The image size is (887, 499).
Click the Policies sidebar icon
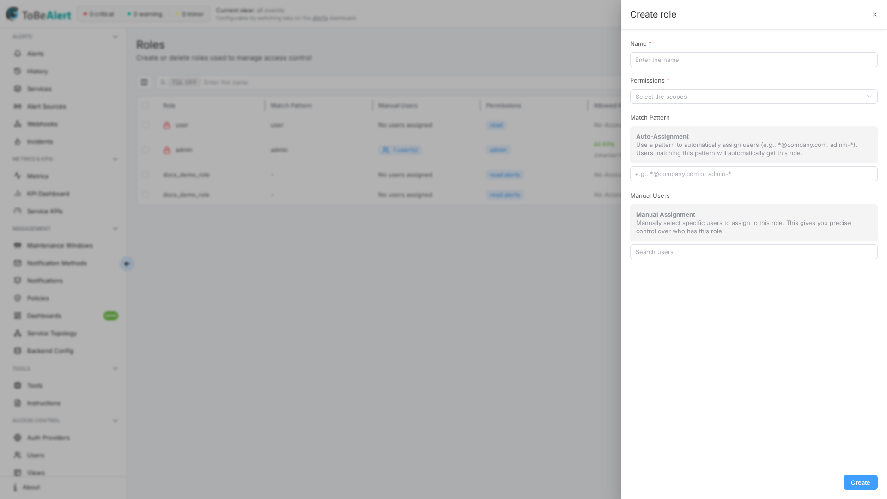(x=18, y=298)
